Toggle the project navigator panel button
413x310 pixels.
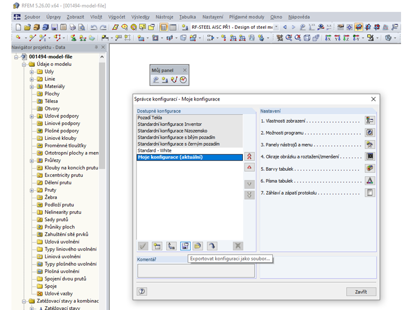(x=164, y=27)
